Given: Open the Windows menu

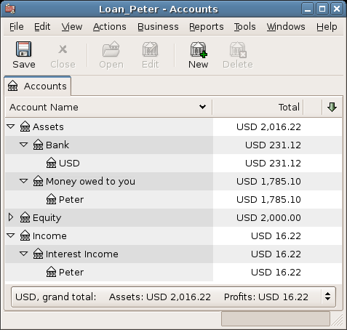Looking at the screenshot, I should (x=286, y=27).
